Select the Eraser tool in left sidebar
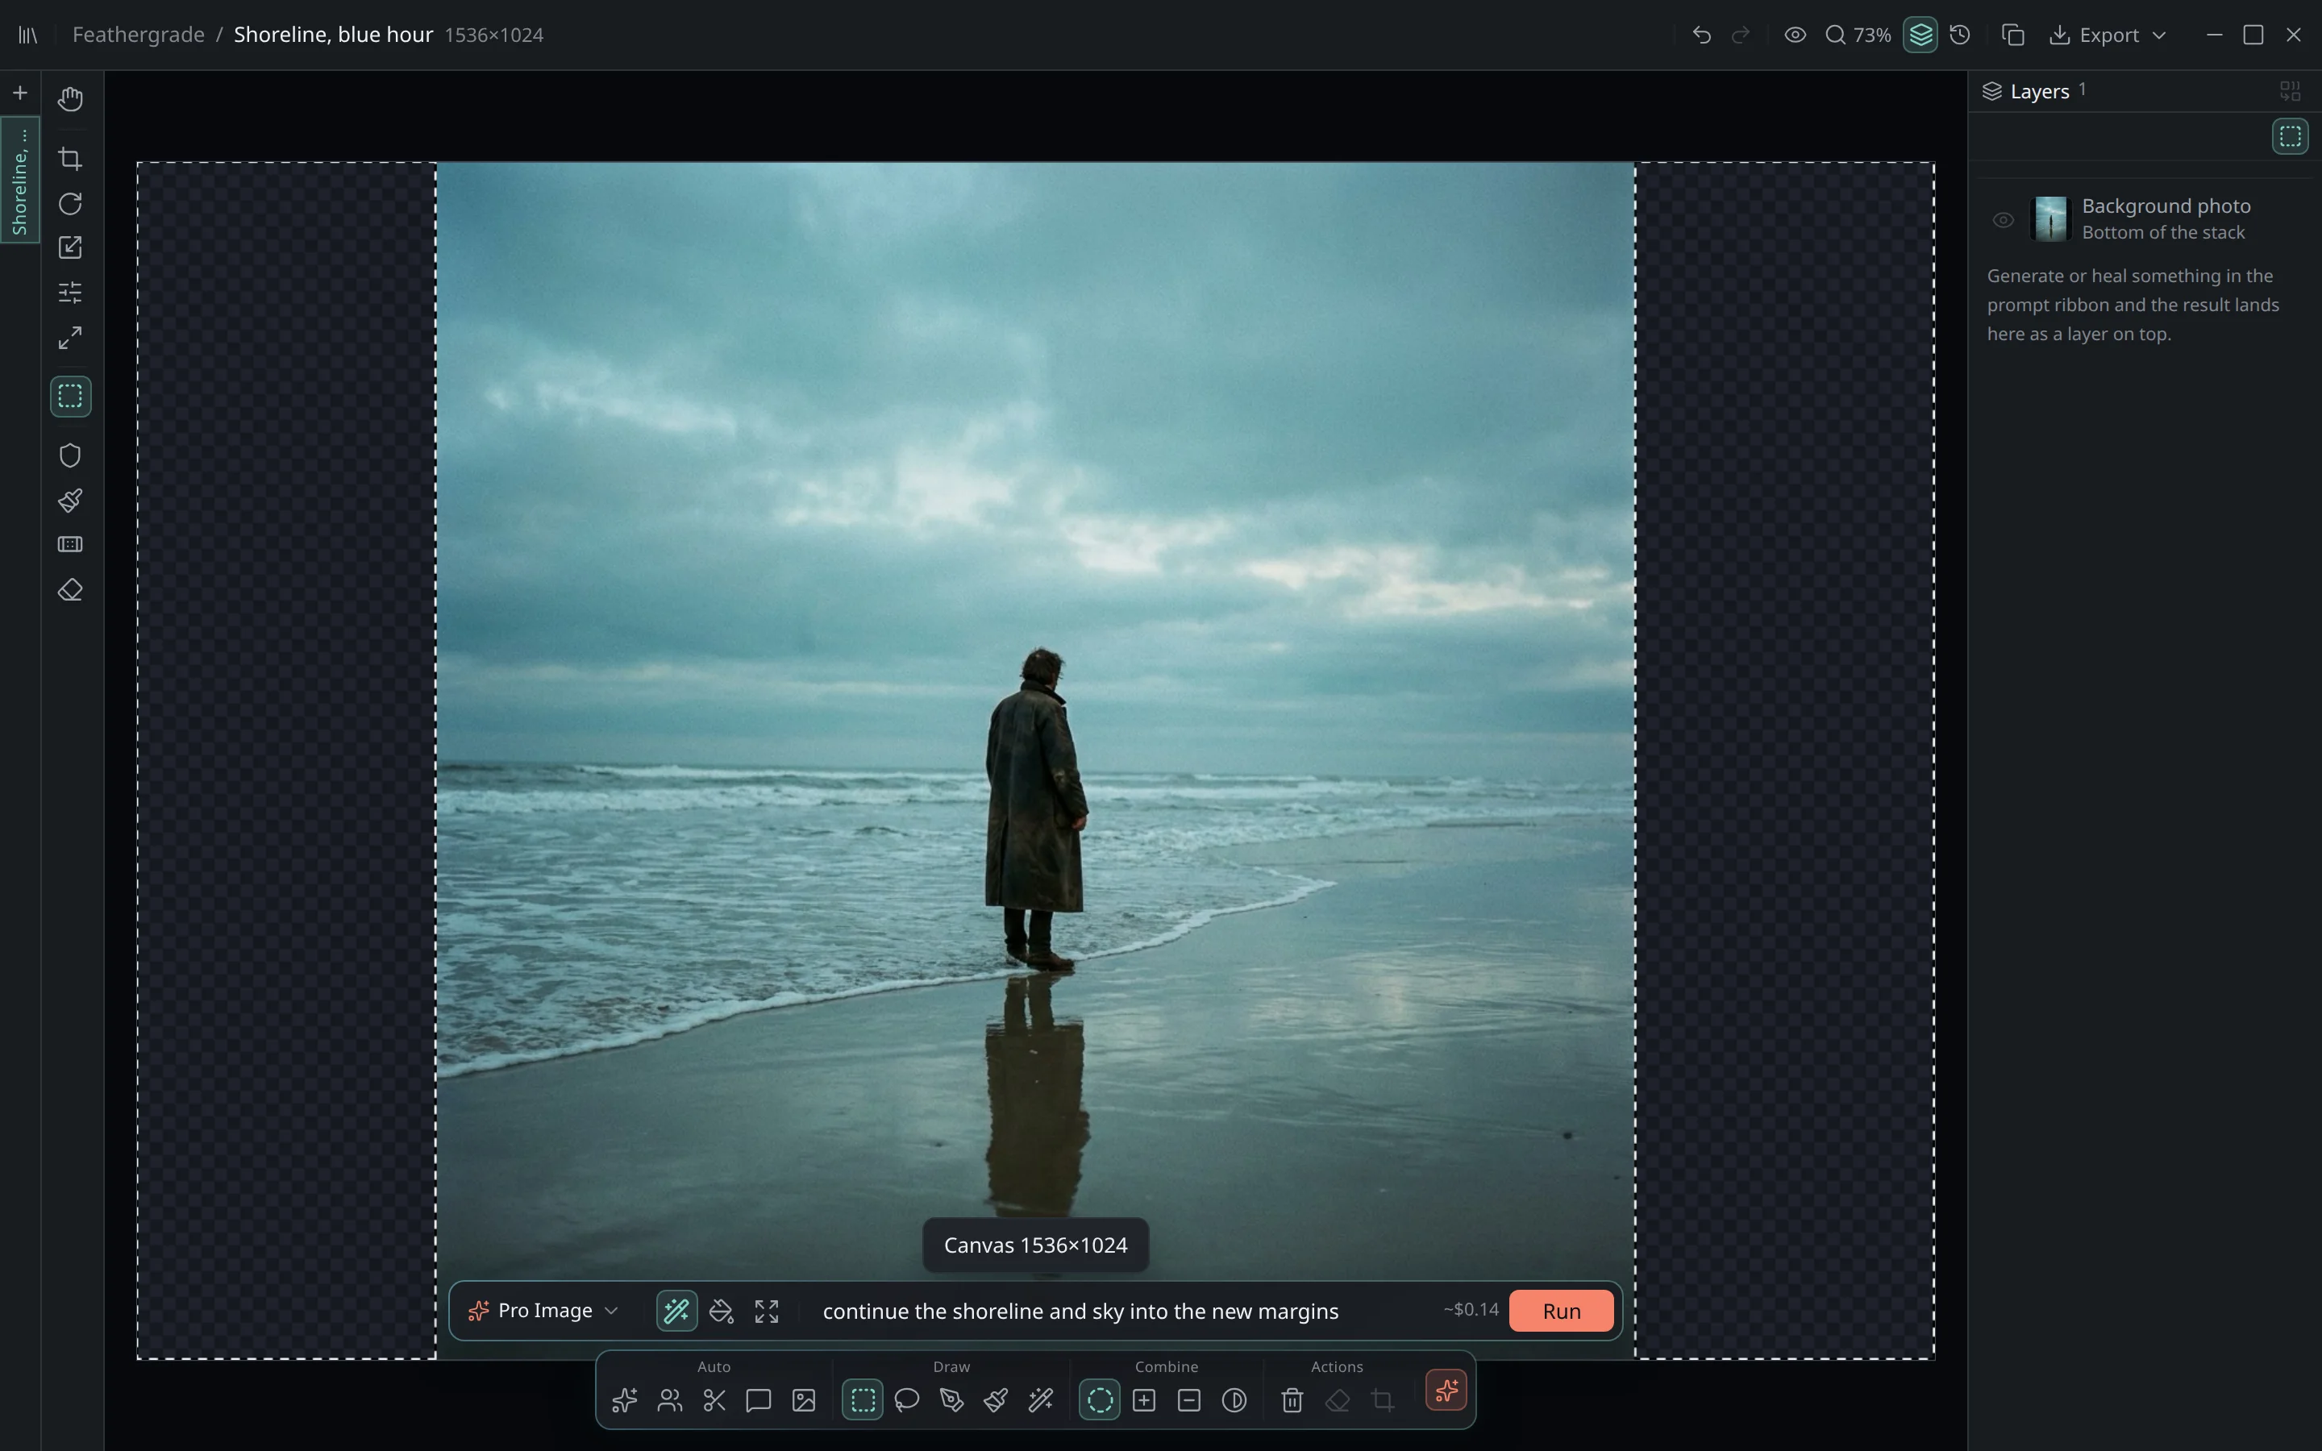 point(70,590)
